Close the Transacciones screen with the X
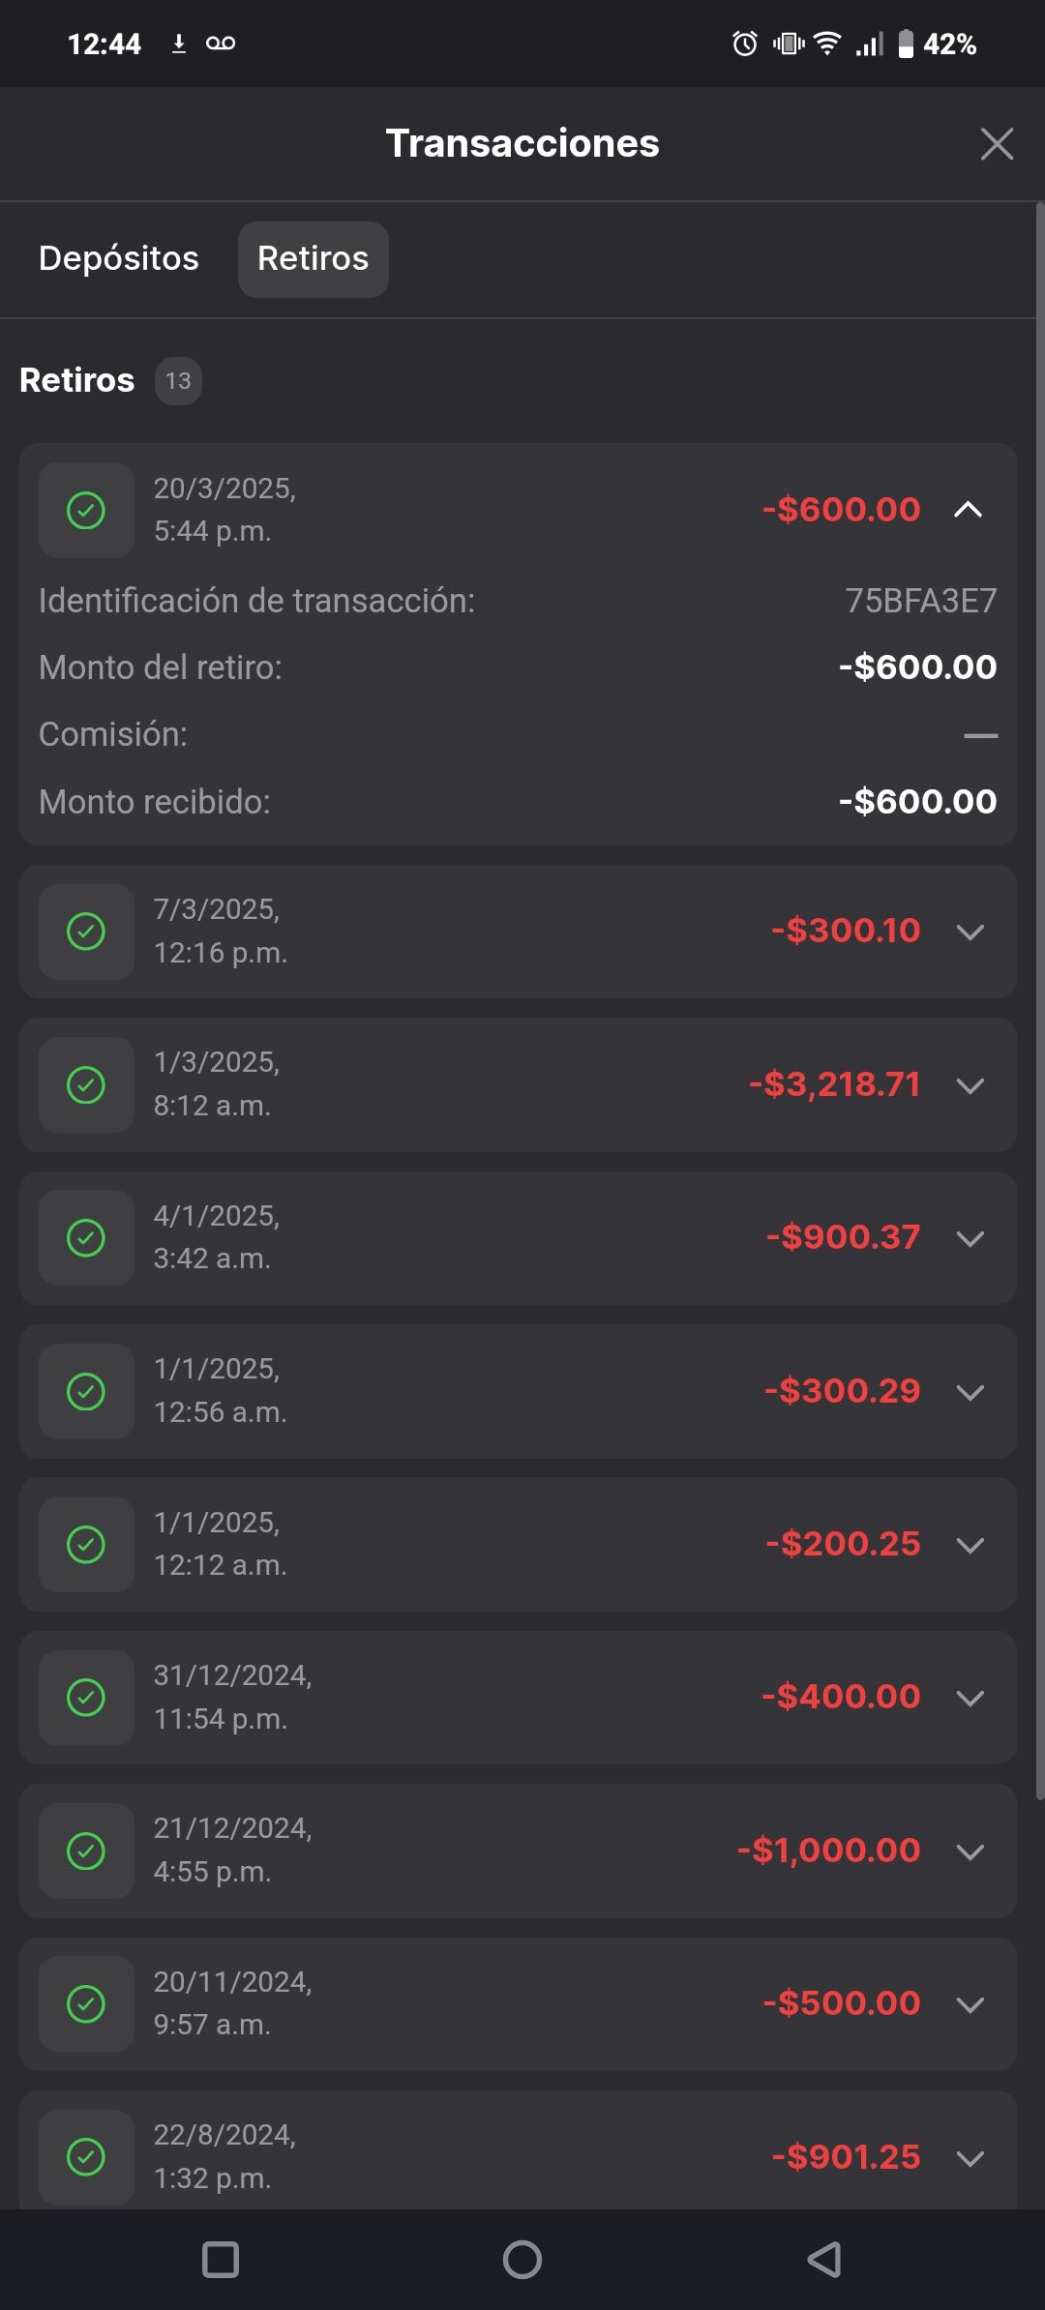The image size is (1045, 2310). click(x=996, y=144)
